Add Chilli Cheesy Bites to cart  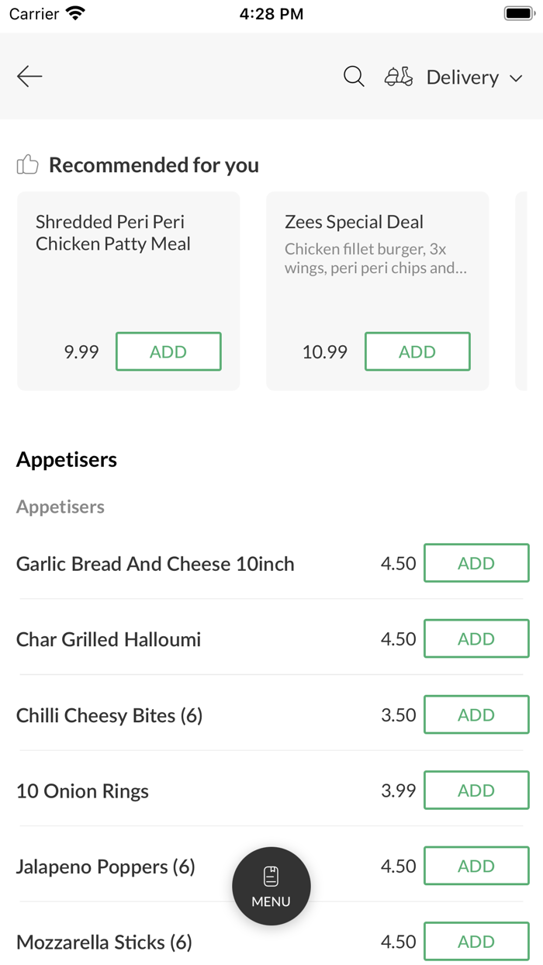click(x=476, y=714)
